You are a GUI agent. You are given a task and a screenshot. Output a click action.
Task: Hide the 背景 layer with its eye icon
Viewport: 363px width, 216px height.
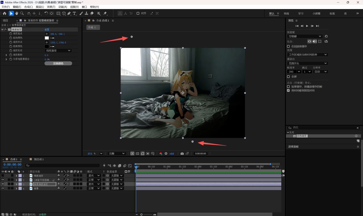(x=3, y=188)
